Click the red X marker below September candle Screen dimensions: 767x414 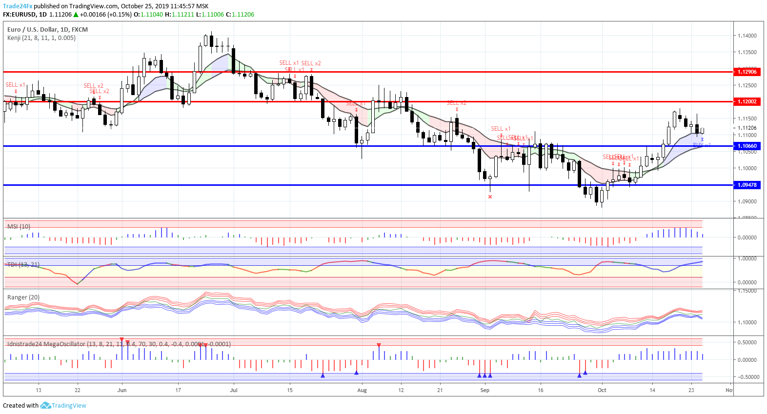coord(490,197)
